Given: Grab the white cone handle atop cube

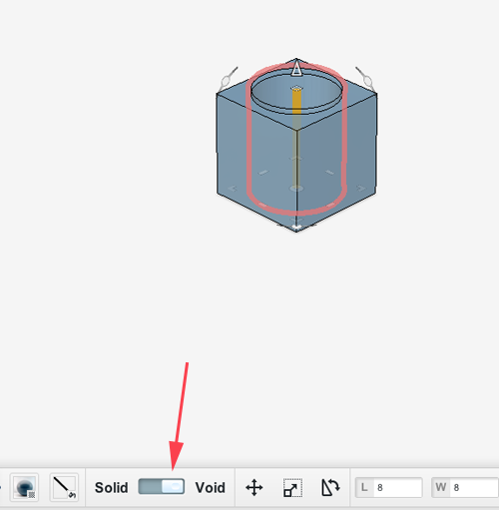Looking at the screenshot, I should pyautogui.click(x=296, y=68).
